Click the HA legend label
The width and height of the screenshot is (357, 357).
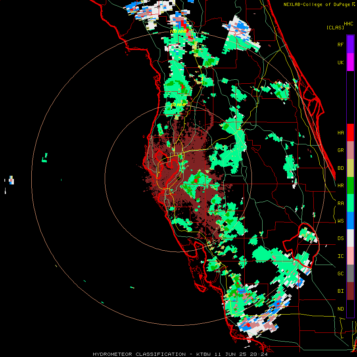coord(340,133)
